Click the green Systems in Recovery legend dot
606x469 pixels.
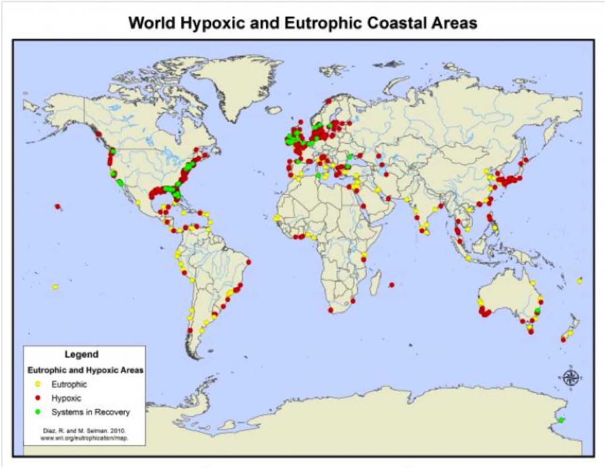coord(38,412)
